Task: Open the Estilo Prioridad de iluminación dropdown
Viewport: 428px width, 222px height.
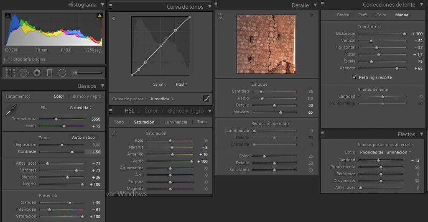Action: click(385, 152)
